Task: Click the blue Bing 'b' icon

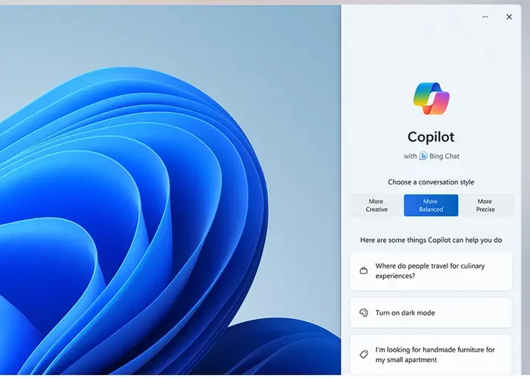Action: [423, 156]
